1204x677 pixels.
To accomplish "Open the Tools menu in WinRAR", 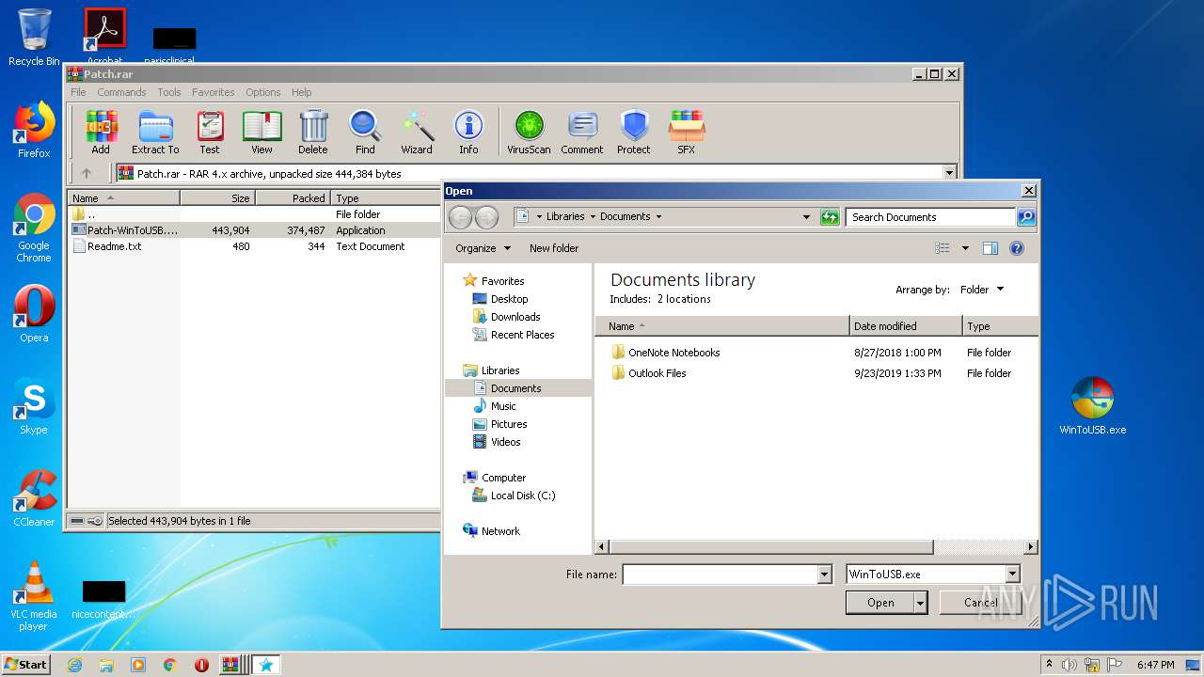I will click(169, 92).
